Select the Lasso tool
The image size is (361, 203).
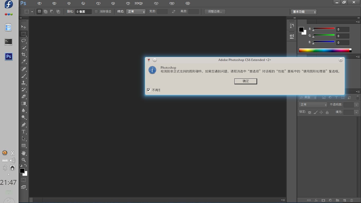24,41
